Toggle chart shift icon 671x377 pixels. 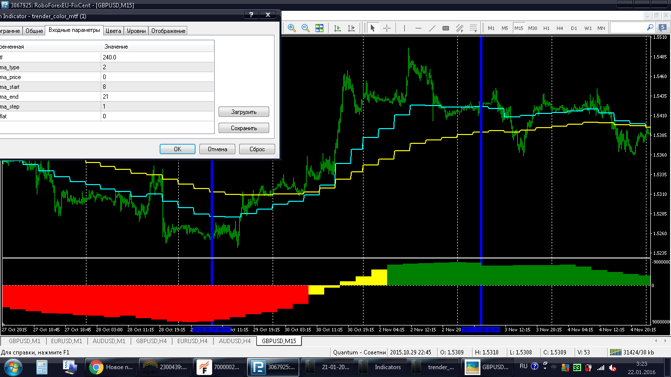[x=351, y=28]
